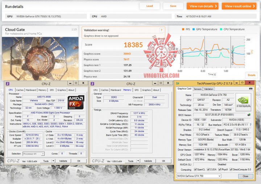Open SPD tab in left CPU-Z window
Screen dimensions: 261x184
coord(52,90)
